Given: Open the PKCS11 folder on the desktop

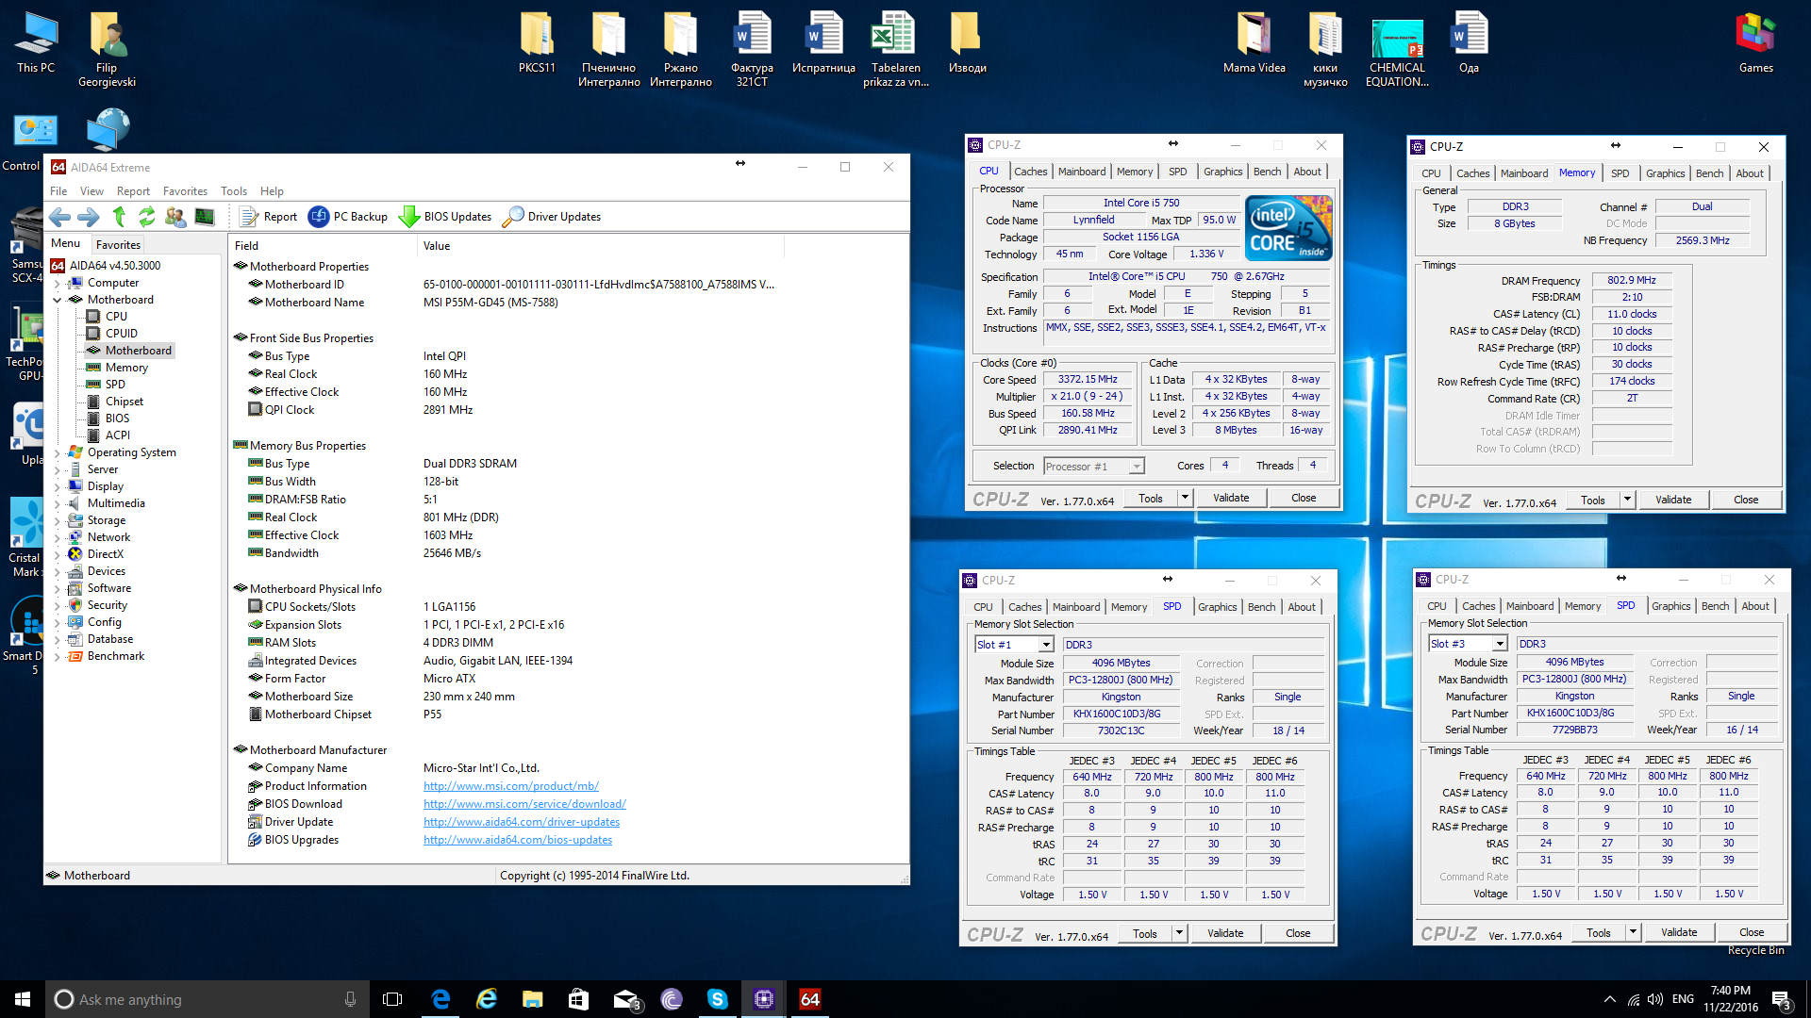Looking at the screenshot, I should [x=537, y=42].
